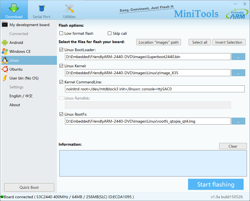This screenshot has width=250, height=201.
Task: Click the Linux BootLoader path field
Action: click(148, 57)
